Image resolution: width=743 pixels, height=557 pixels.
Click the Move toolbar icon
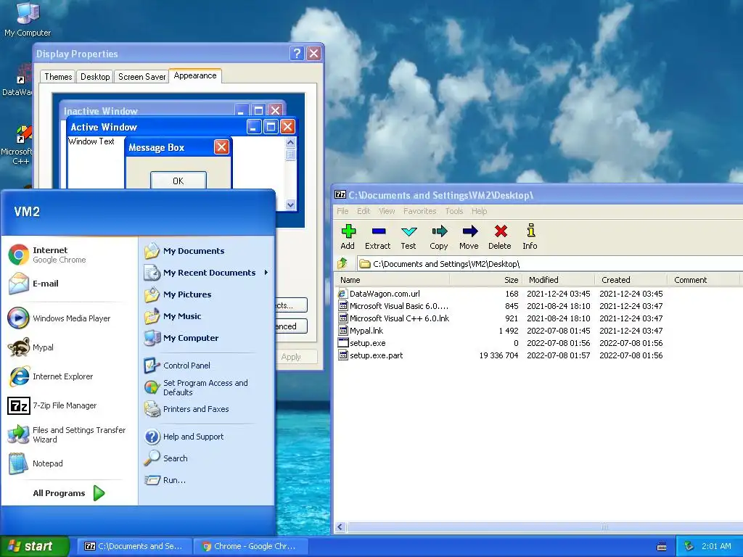point(469,236)
